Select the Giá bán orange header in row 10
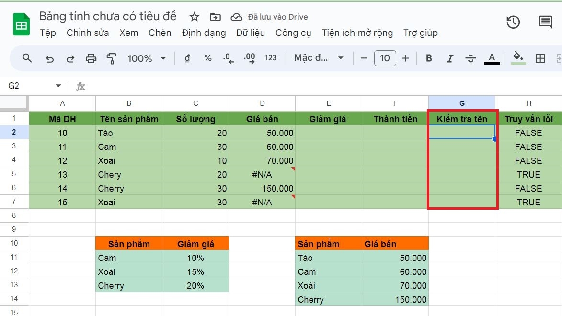The width and height of the screenshot is (562, 316). (x=395, y=244)
